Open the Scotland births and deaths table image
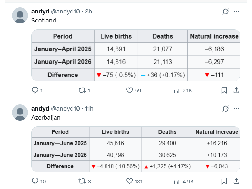Image resolution: width=252 pixels, height=189 pixels. pyautogui.click(x=136, y=55)
